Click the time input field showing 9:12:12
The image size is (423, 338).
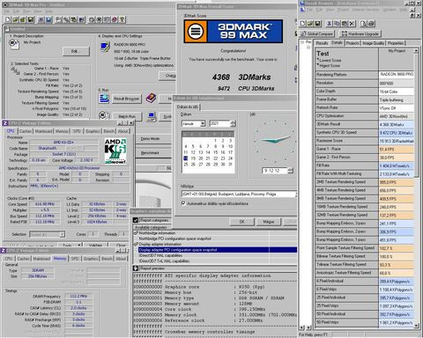click(274, 171)
